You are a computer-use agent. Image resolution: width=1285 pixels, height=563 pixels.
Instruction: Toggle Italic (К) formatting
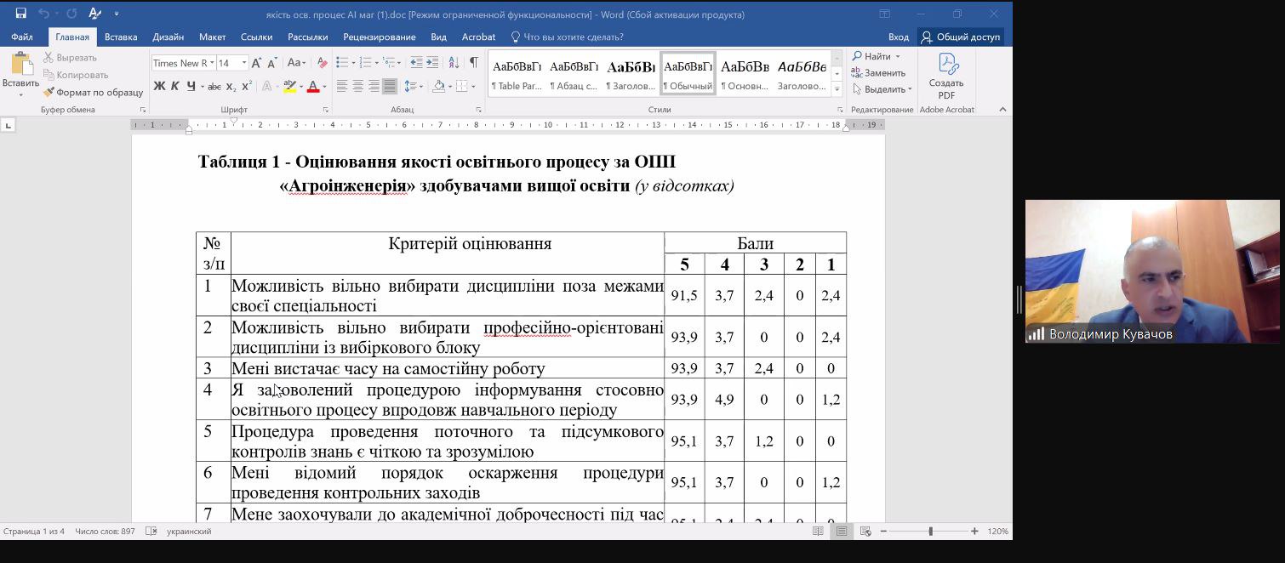point(175,86)
